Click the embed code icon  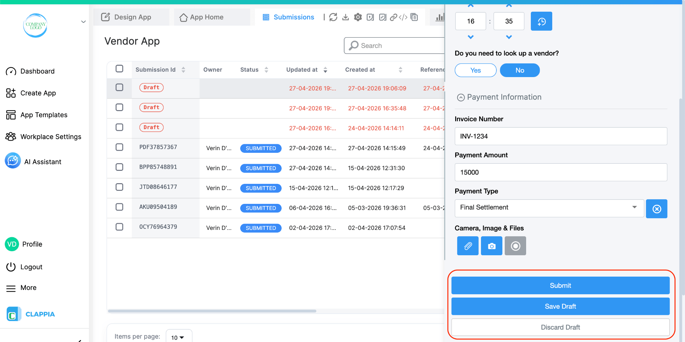coord(403,17)
